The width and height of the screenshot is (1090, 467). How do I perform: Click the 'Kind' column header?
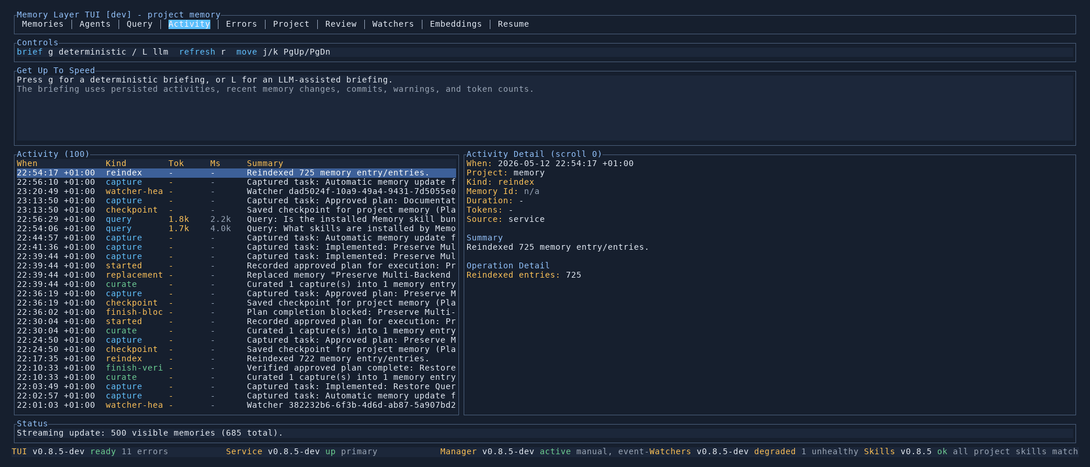point(116,164)
